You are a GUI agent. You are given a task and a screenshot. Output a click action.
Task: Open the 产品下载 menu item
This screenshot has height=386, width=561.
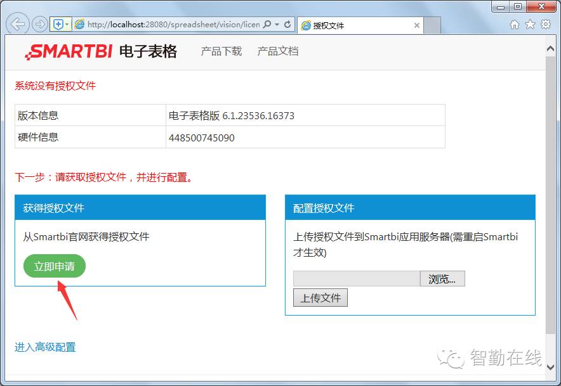coord(221,51)
